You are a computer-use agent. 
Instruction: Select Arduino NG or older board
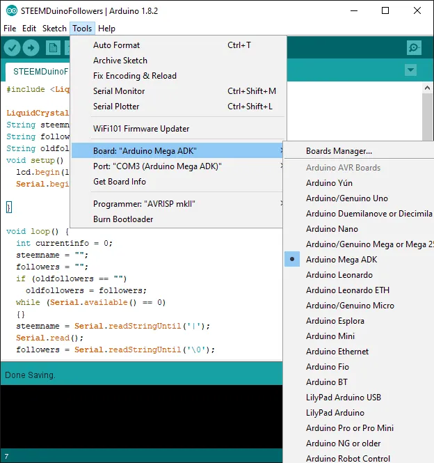(x=359, y=444)
